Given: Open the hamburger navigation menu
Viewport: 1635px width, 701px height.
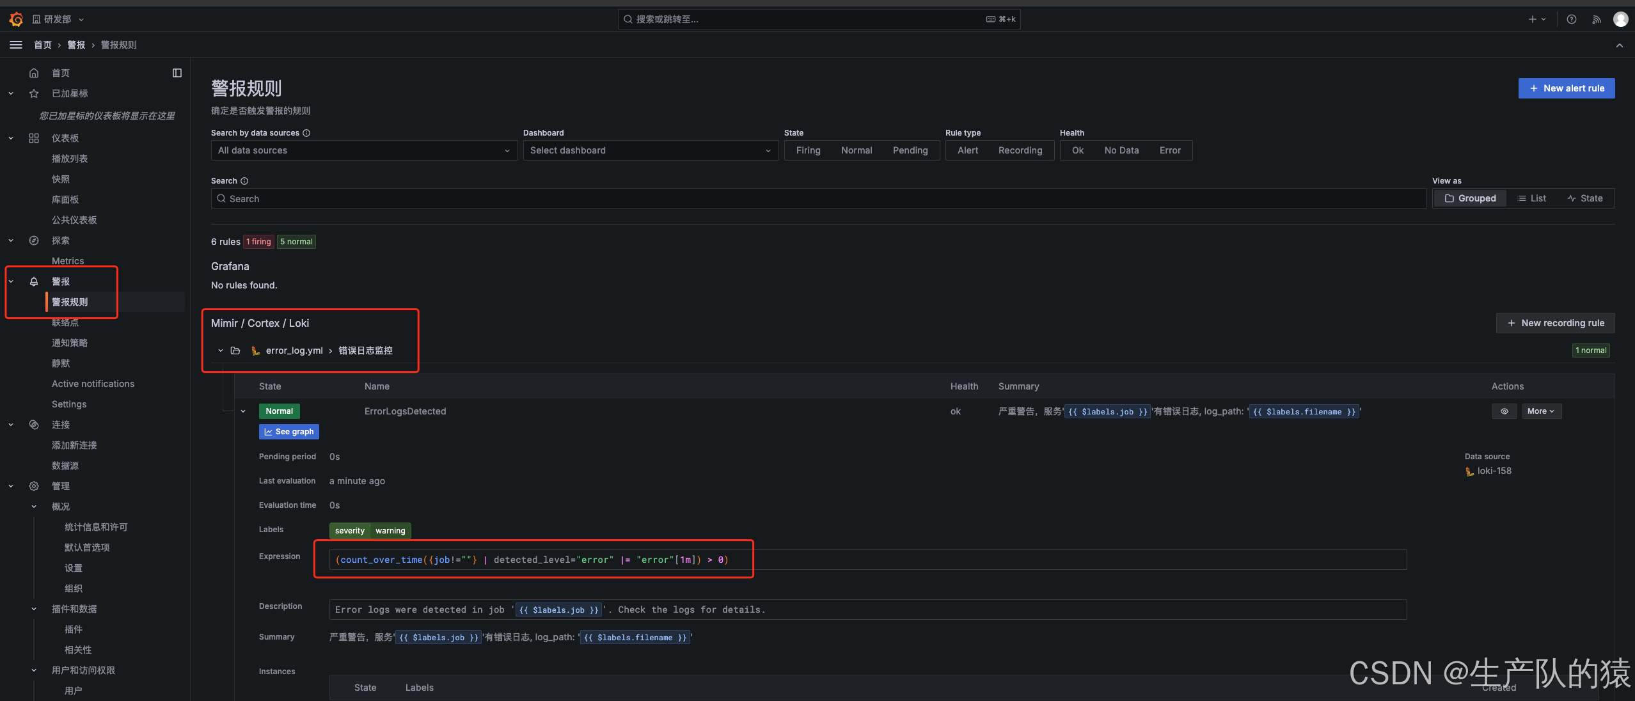Looking at the screenshot, I should point(16,45).
